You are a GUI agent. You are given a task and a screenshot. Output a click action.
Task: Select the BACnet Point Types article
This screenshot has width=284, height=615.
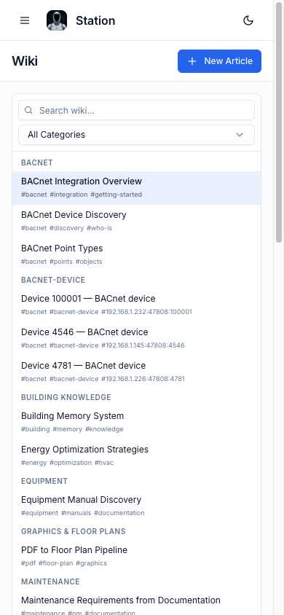tap(136, 254)
